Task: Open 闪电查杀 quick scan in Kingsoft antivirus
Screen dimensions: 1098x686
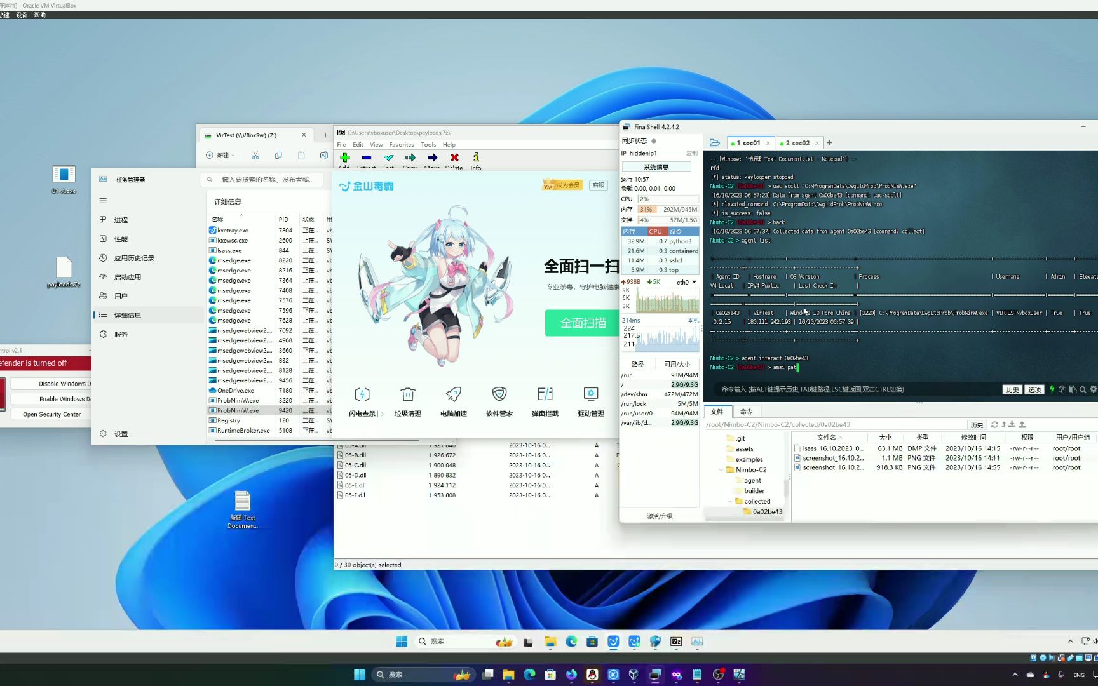Action: point(362,401)
